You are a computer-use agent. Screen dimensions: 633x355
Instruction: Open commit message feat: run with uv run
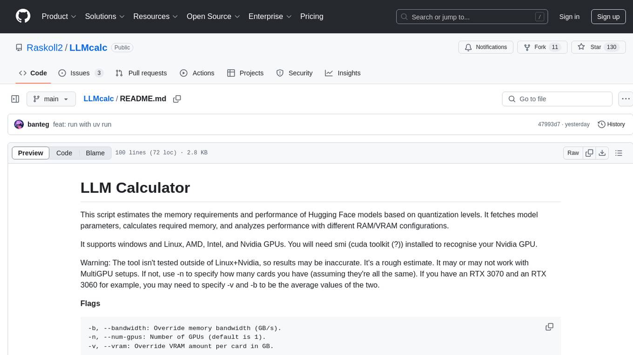pyautogui.click(x=82, y=125)
